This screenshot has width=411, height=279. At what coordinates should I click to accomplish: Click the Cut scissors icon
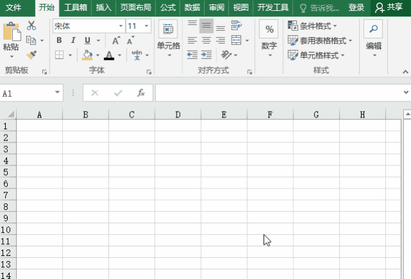tap(31, 26)
